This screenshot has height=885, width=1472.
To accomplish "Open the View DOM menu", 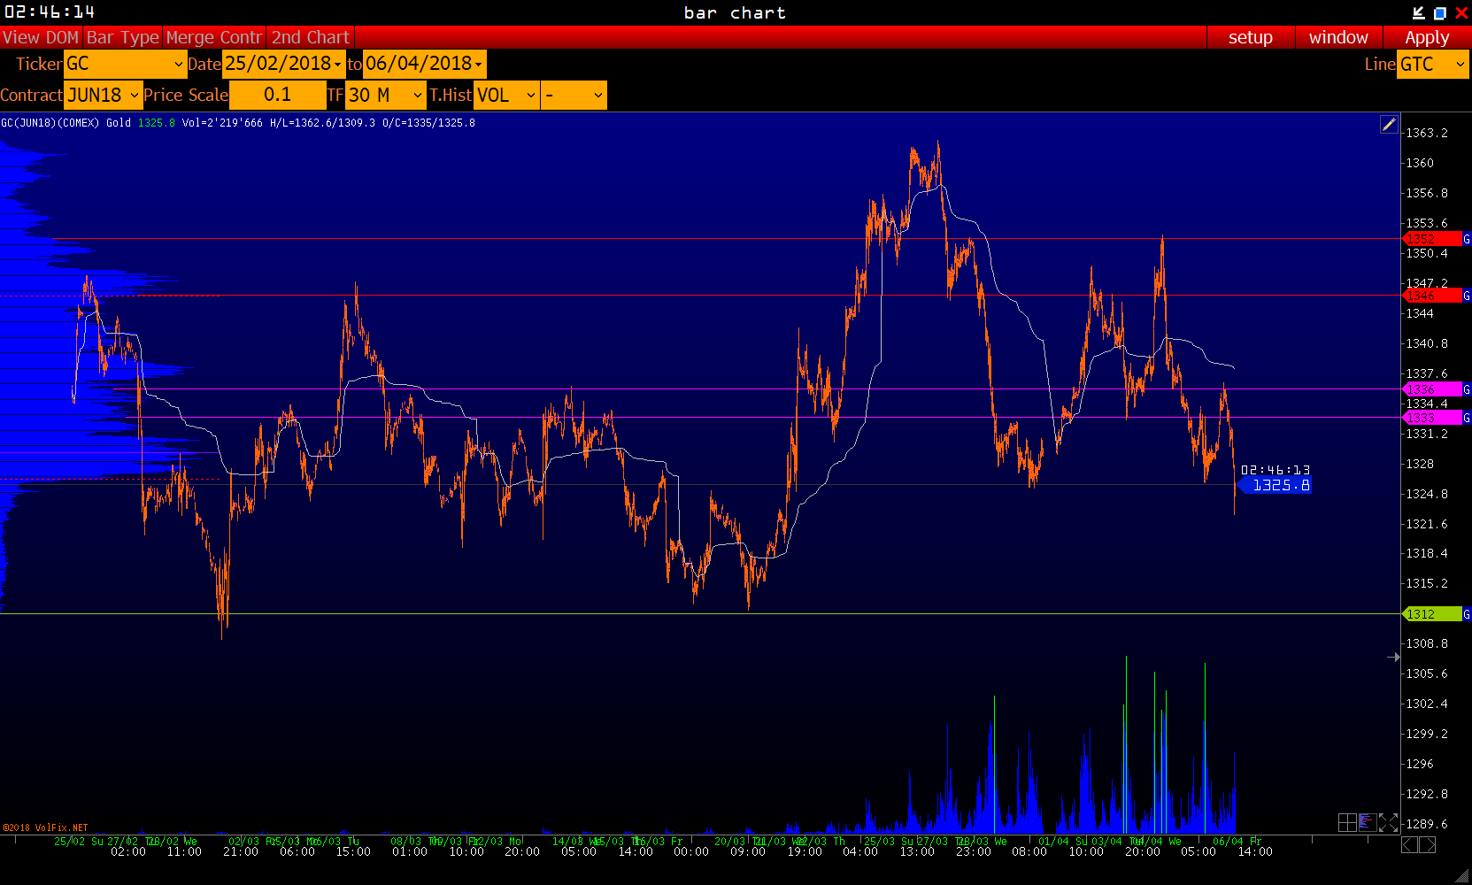I will [x=41, y=37].
